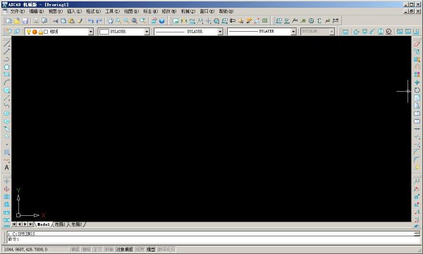Open the 视图 (View) menu
This screenshot has height=254, width=423.
click(55, 11)
